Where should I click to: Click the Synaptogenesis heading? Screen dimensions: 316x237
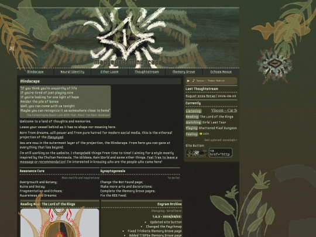(x=113, y=171)
